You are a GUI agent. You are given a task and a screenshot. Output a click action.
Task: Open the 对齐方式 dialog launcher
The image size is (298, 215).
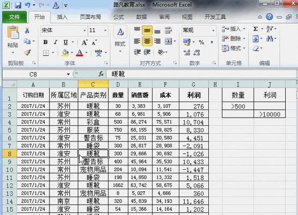tap(175, 63)
